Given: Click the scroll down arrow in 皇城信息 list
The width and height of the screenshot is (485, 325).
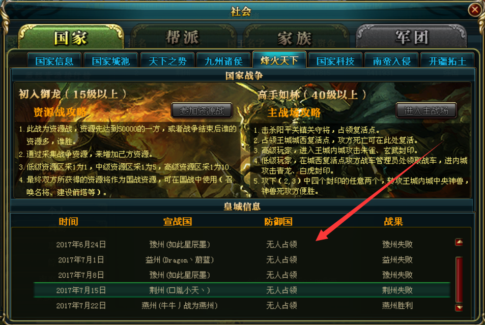Looking at the screenshot, I should (x=459, y=307).
